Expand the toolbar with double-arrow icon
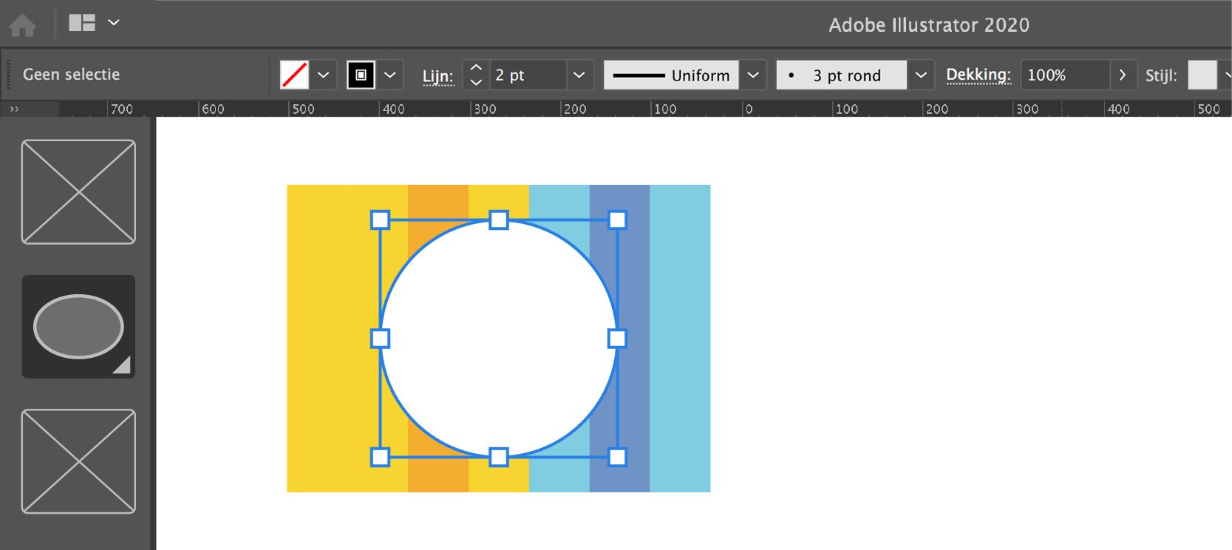Image resolution: width=1232 pixels, height=550 pixels. coord(14,109)
